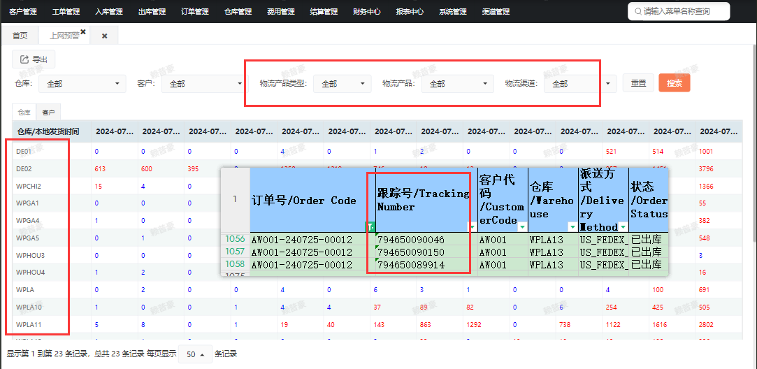The image size is (757, 369).
Task: Expand the 物流产品 dropdown
Action: point(458,84)
